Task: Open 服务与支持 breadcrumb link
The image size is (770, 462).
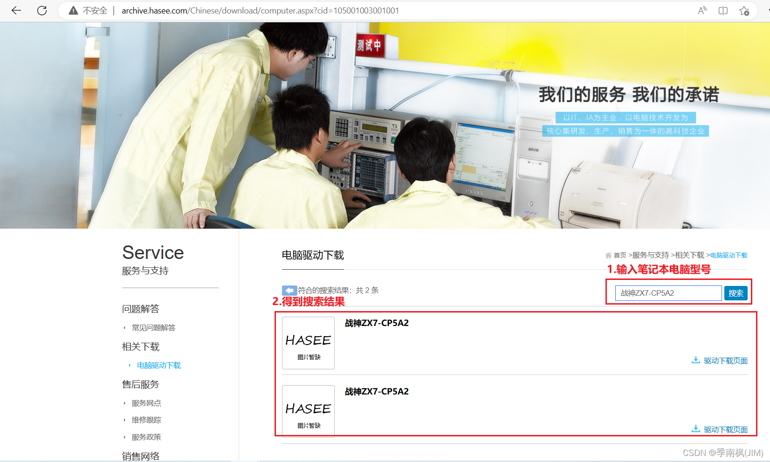Action: pos(651,255)
